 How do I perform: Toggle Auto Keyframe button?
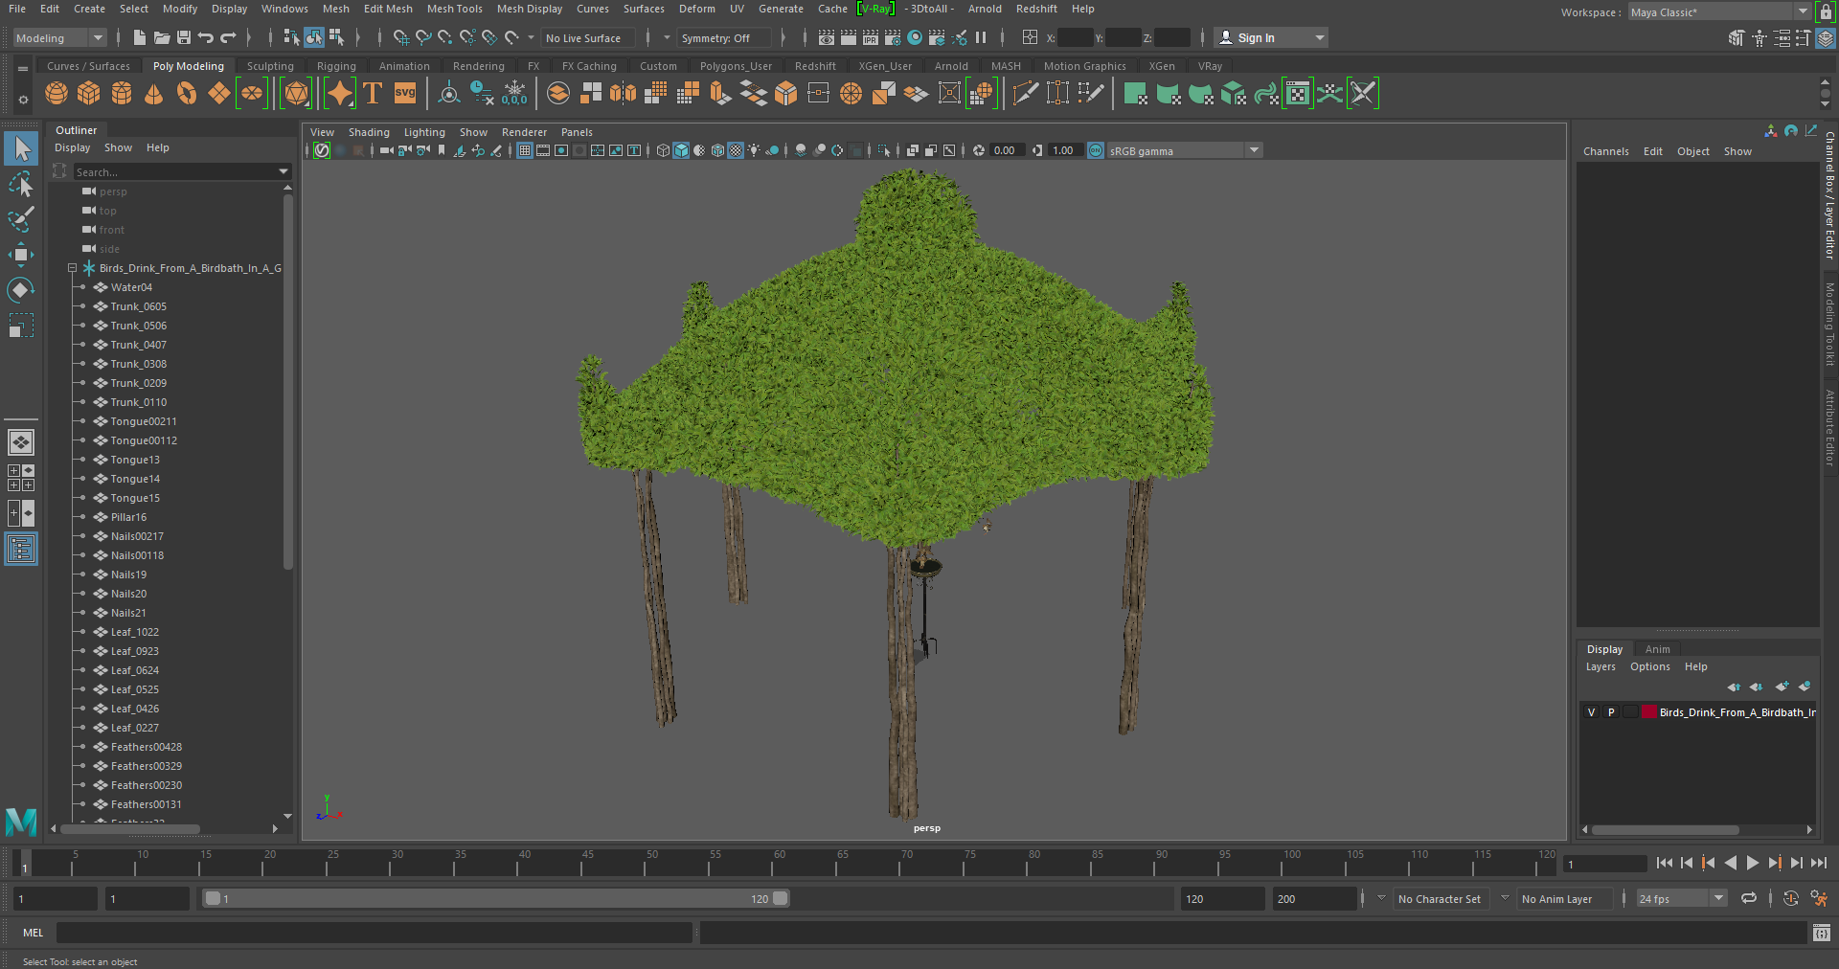1790,899
